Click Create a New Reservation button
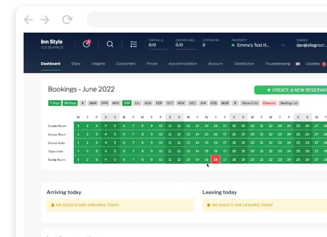Viewport: 327px width, 237px height. tap(291, 90)
